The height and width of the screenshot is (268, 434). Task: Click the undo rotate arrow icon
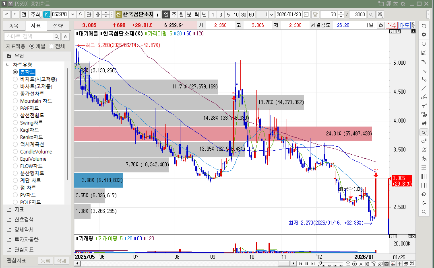(424, 194)
